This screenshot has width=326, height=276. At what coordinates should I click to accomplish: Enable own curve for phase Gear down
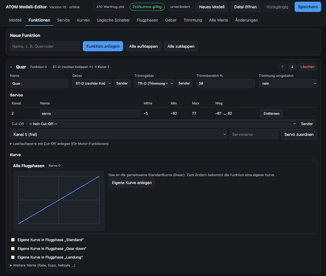tap(13, 248)
